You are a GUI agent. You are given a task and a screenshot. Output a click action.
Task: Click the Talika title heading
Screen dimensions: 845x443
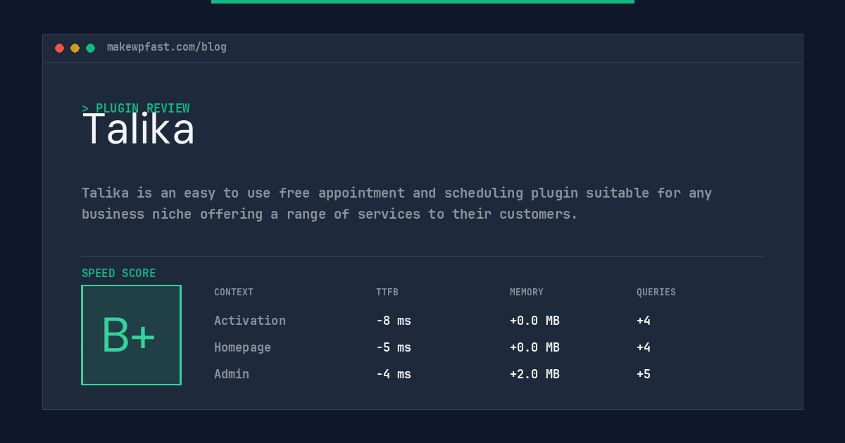pos(138,129)
